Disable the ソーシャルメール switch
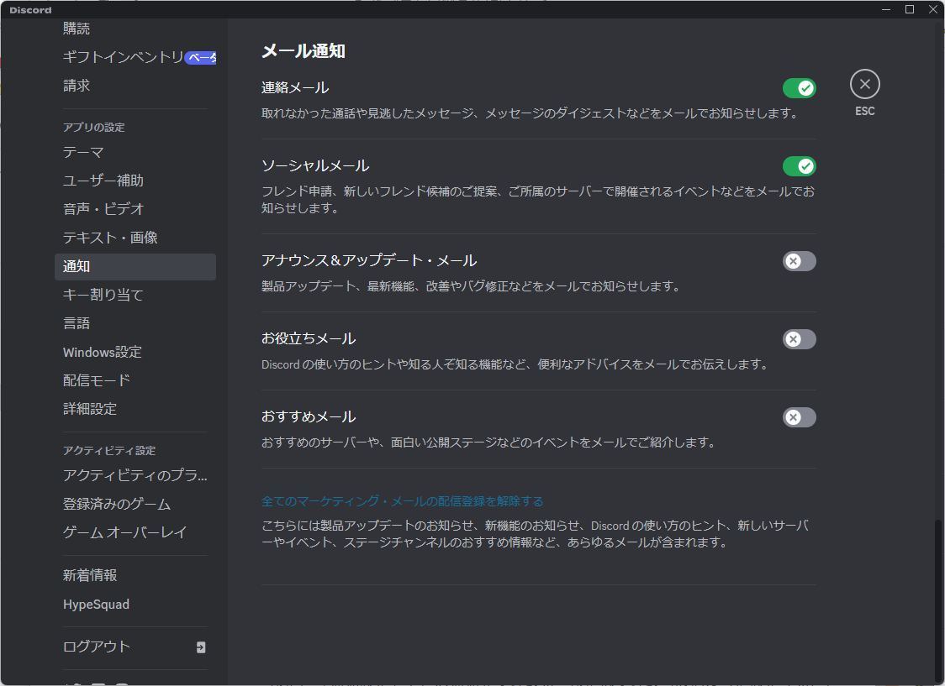Image resolution: width=945 pixels, height=686 pixels. pyautogui.click(x=800, y=166)
